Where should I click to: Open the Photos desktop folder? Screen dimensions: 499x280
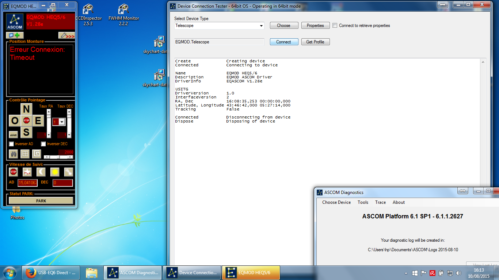click(x=17, y=213)
